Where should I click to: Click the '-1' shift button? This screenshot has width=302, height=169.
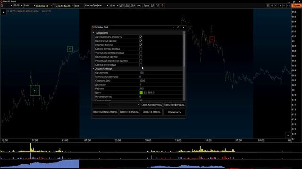pyautogui.click(x=284, y=6)
